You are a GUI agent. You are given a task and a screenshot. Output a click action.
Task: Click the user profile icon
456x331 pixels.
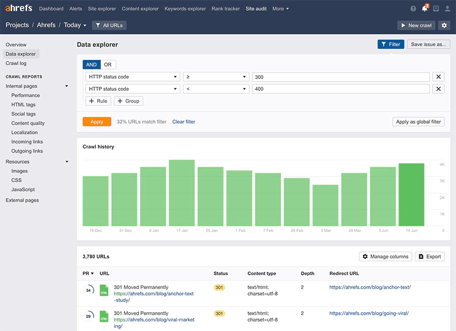(447, 9)
